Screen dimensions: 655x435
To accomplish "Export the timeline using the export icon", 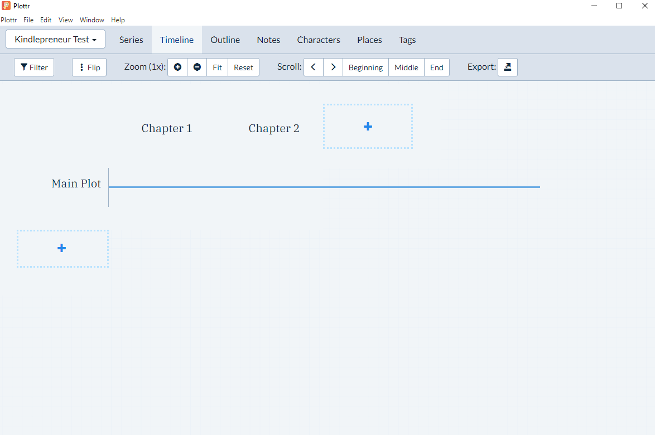I will click(507, 66).
